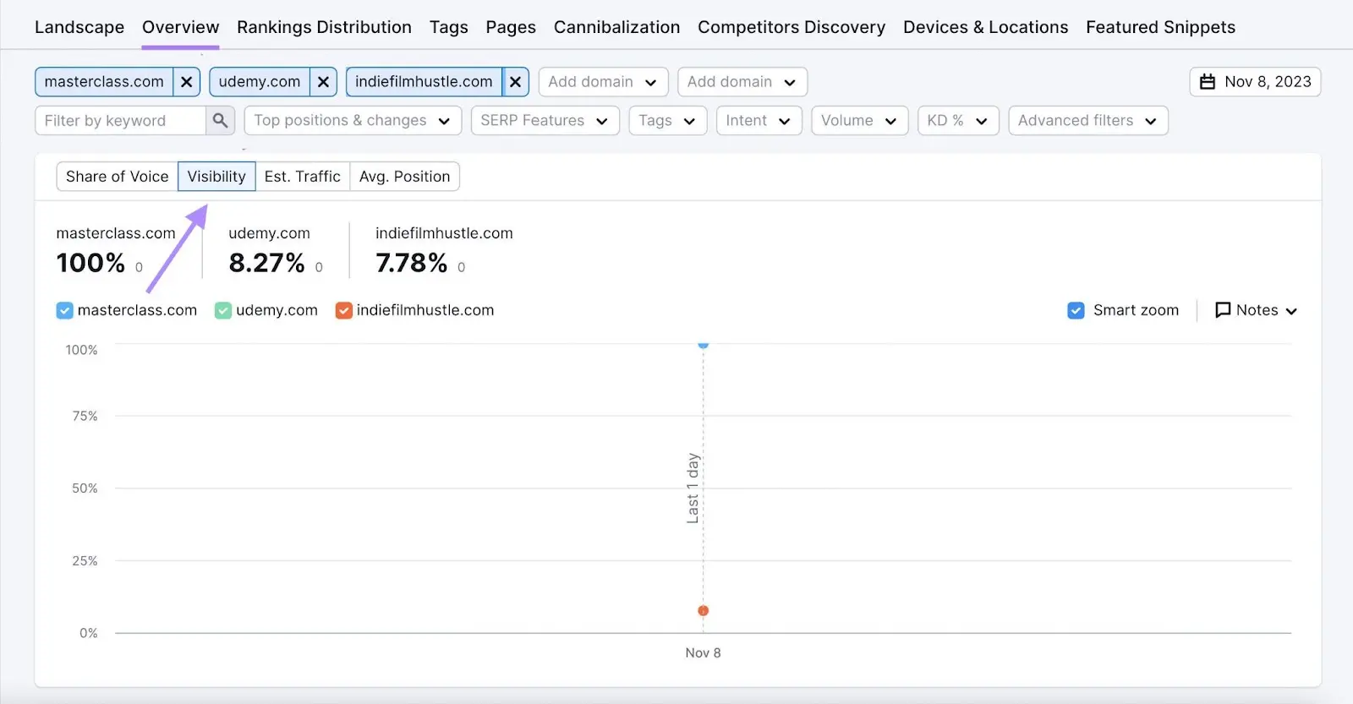Click the Nov 8 axis label
Image resolution: width=1353 pixels, height=704 pixels.
(x=703, y=652)
